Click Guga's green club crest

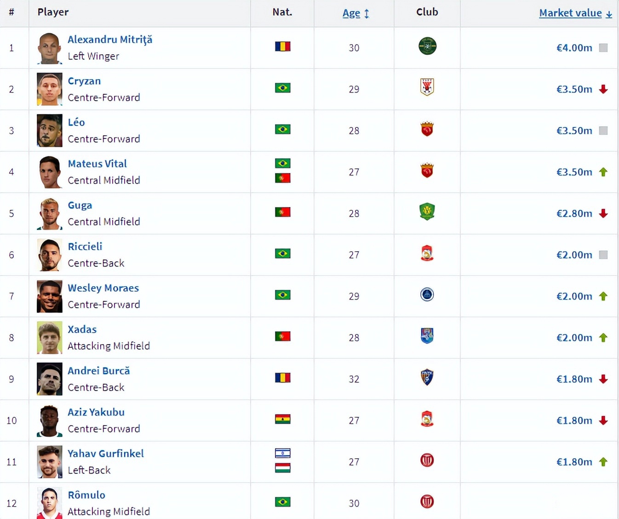point(427,212)
